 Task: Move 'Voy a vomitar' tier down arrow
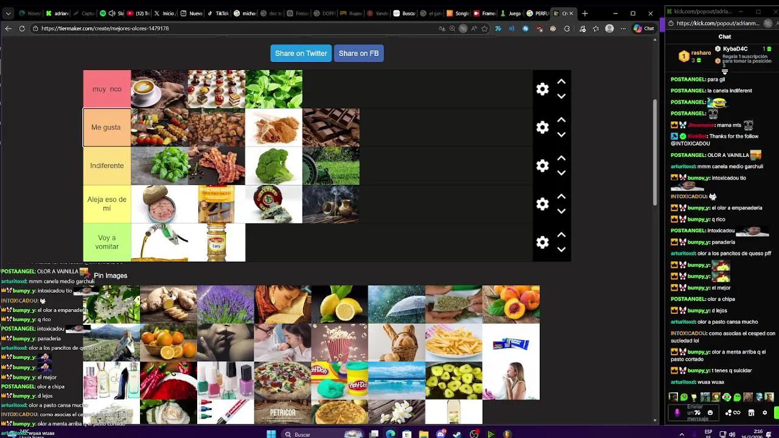(x=561, y=249)
